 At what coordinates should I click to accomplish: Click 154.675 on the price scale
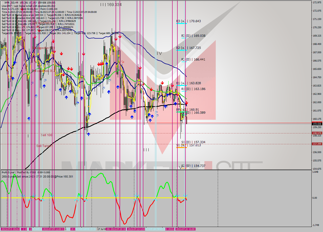[317, 169]
